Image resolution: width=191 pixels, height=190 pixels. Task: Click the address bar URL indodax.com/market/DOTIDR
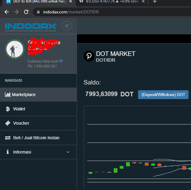tap(71, 12)
